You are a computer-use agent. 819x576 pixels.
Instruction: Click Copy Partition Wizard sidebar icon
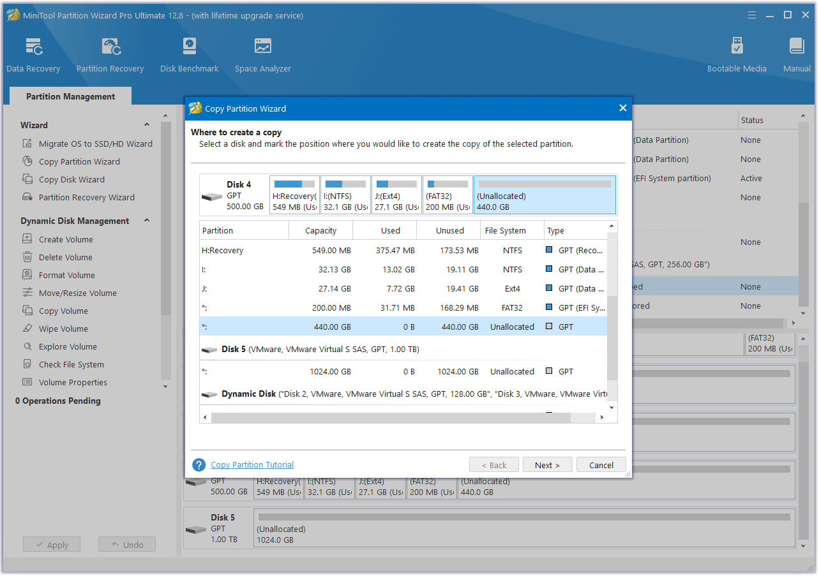coord(27,161)
